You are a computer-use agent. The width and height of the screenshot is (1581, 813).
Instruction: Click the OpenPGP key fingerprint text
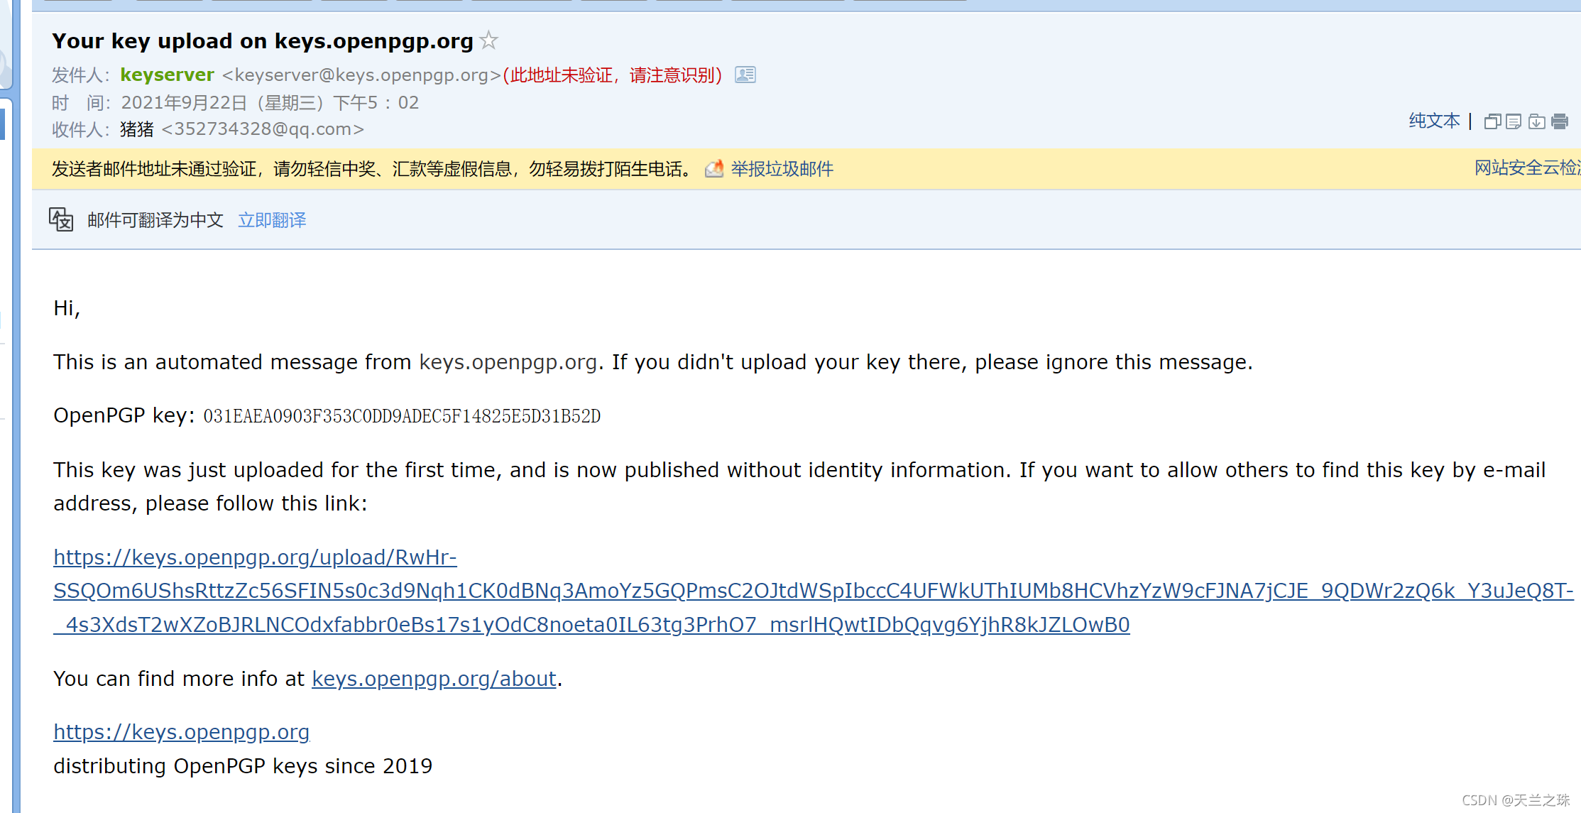402,416
